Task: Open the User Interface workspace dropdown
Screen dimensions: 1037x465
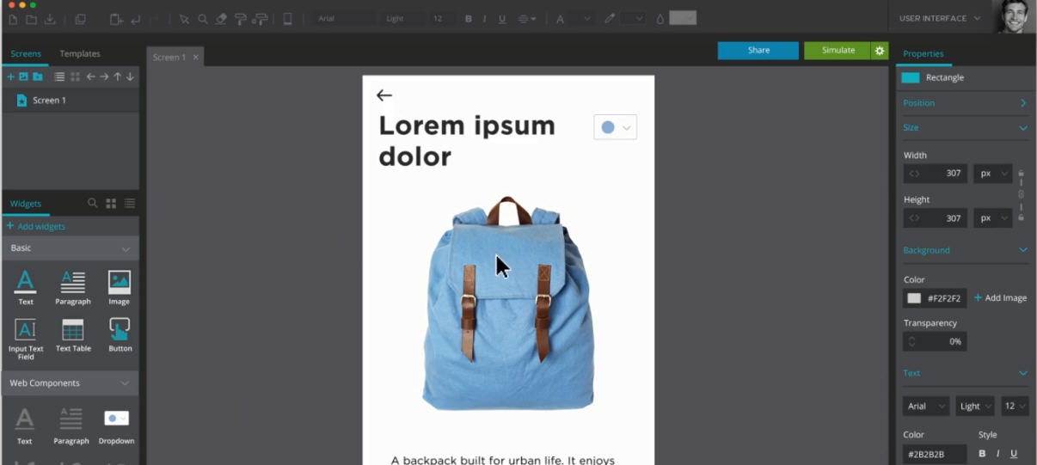Action: coord(940,18)
